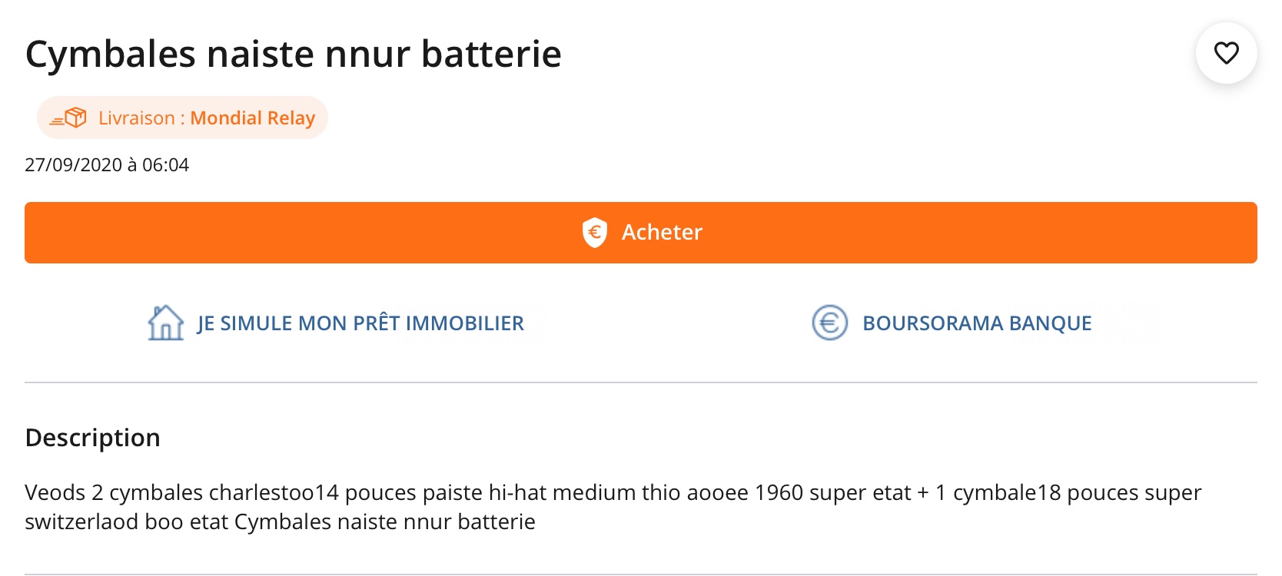Click the euro circle icon beside Boursorama
The image size is (1282, 576).
click(x=829, y=323)
